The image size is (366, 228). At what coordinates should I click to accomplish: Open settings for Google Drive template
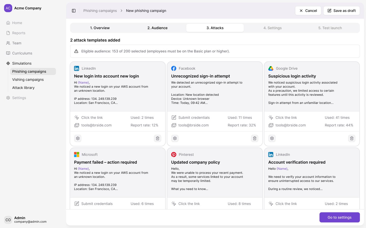[x=272, y=138]
